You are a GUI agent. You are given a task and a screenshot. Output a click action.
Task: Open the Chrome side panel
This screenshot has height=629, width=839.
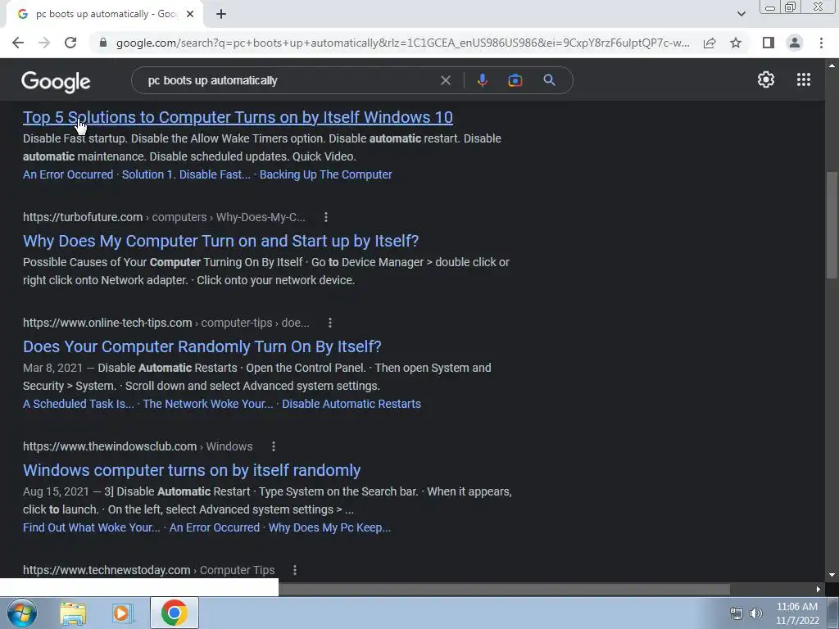[x=769, y=43]
